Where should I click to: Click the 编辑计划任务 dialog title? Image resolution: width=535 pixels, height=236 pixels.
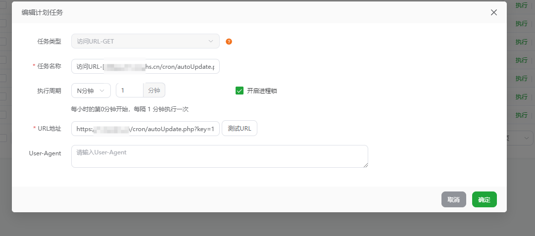(x=42, y=12)
